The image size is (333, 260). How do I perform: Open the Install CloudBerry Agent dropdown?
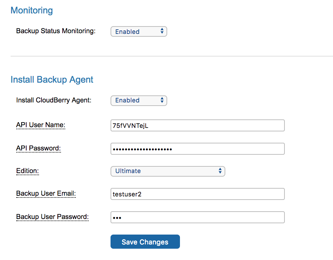139,101
